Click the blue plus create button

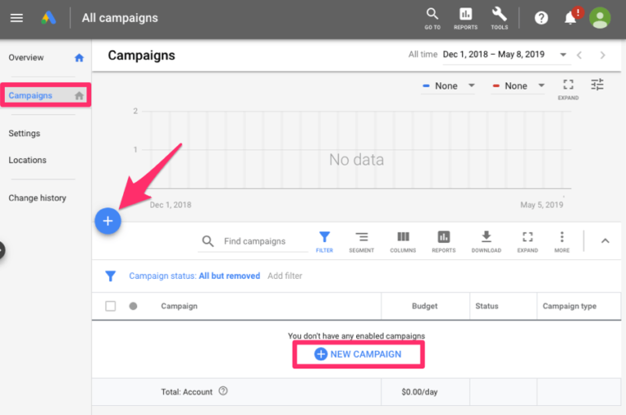coord(108,221)
